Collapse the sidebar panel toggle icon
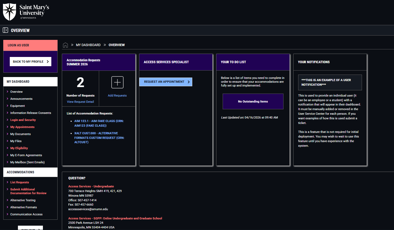 click(5, 30)
